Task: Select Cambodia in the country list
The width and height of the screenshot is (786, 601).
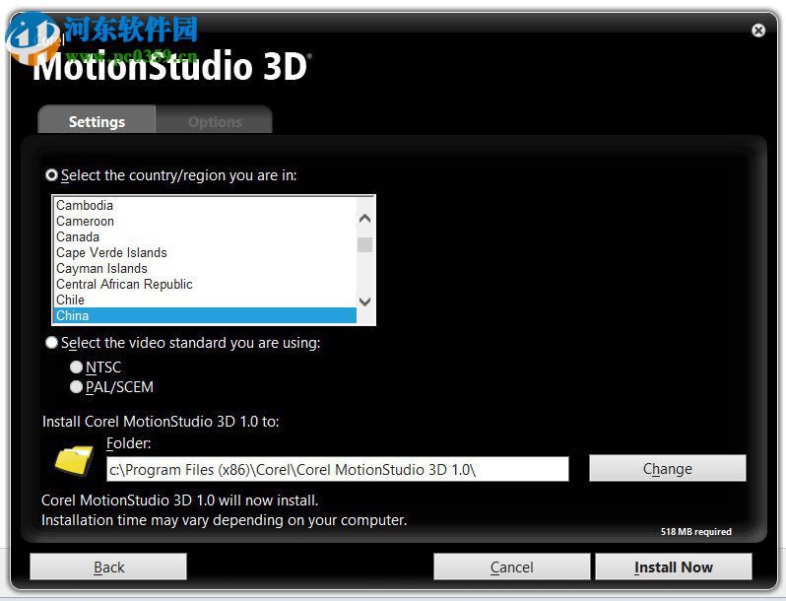Action: 205,205
